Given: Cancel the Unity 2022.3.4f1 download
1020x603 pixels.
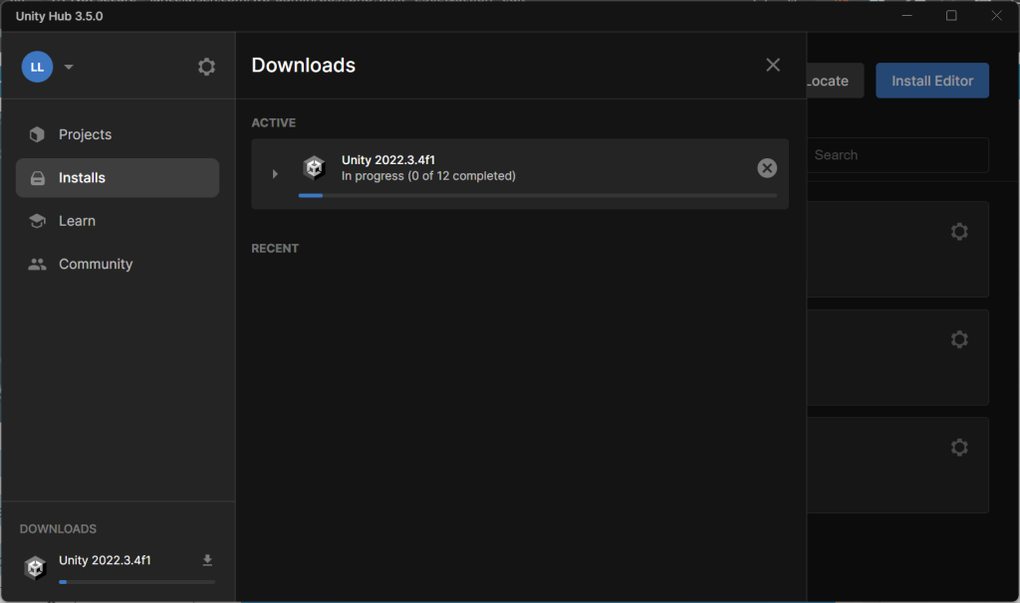Looking at the screenshot, I should coord(767,168).
